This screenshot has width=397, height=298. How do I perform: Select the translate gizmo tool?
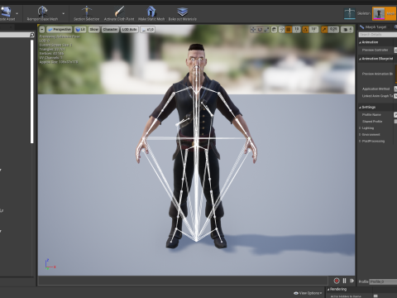pyautogui.click(x=253, y=29)
